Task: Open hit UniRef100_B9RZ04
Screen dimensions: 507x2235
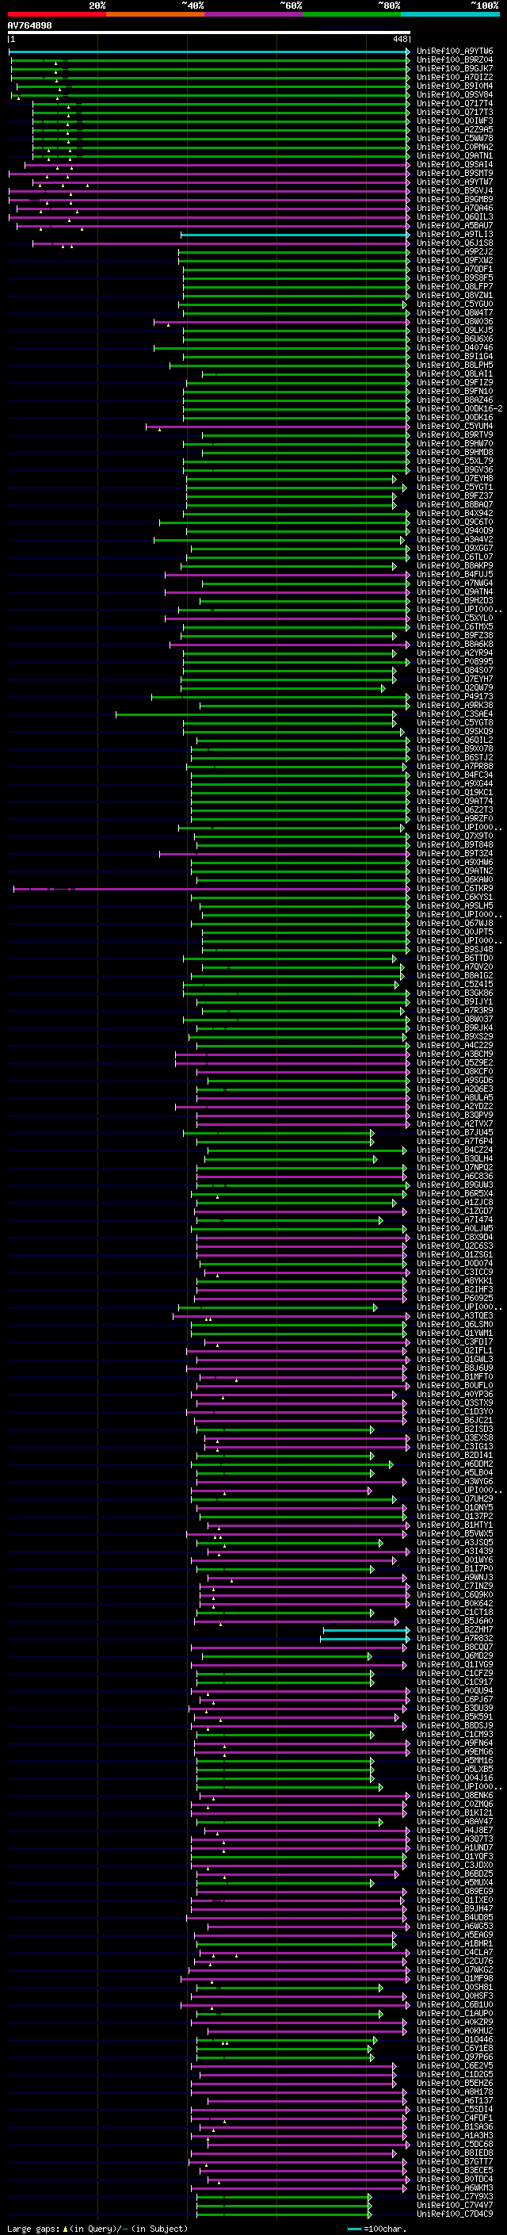Action: 455,61
